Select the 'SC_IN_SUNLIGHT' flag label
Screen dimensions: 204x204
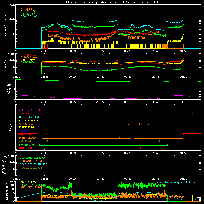(x=29, y=120)
